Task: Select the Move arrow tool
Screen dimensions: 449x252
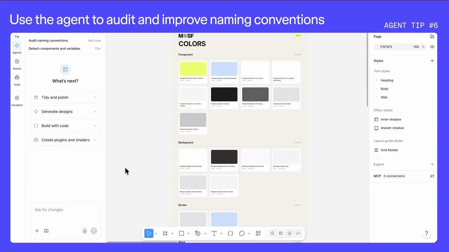Action: click(149, 233)
